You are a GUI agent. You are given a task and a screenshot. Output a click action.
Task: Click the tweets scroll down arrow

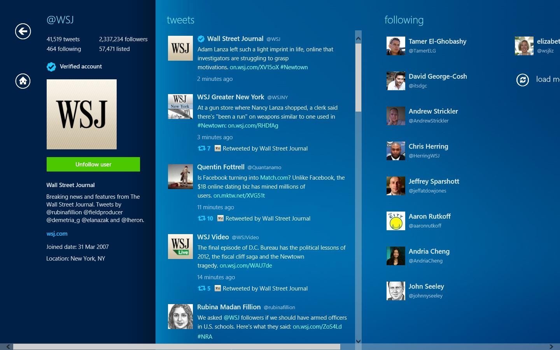coord(358,341)
